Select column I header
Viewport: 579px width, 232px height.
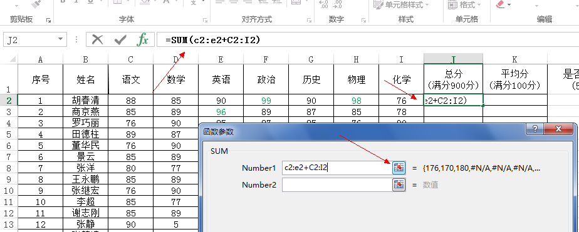(x=401, y=59)
